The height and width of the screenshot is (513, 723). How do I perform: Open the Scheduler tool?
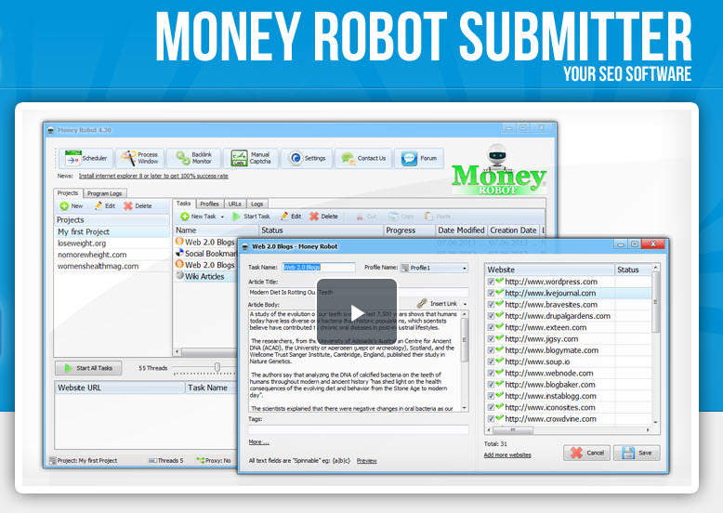tap(85, 158)
